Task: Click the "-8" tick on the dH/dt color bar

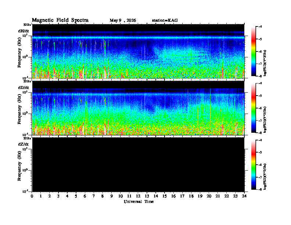Action: 260,76
